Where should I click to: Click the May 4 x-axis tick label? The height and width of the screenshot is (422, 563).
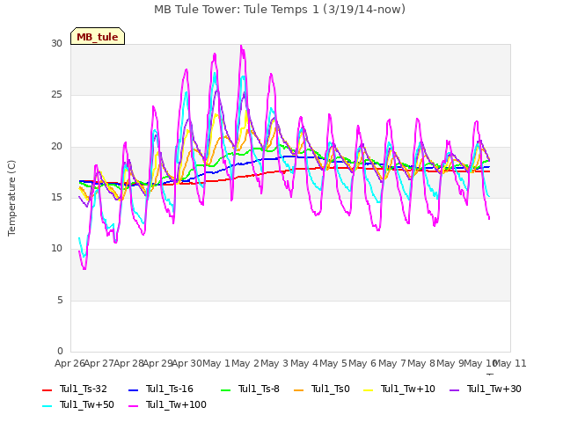[x=304, y=363]
